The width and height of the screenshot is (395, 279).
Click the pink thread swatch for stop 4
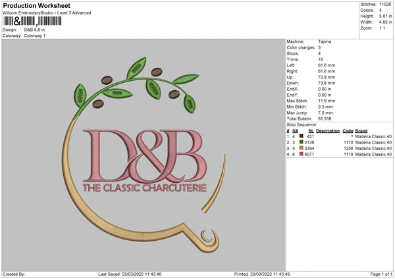pyautogui.click(x=301, y=154)
